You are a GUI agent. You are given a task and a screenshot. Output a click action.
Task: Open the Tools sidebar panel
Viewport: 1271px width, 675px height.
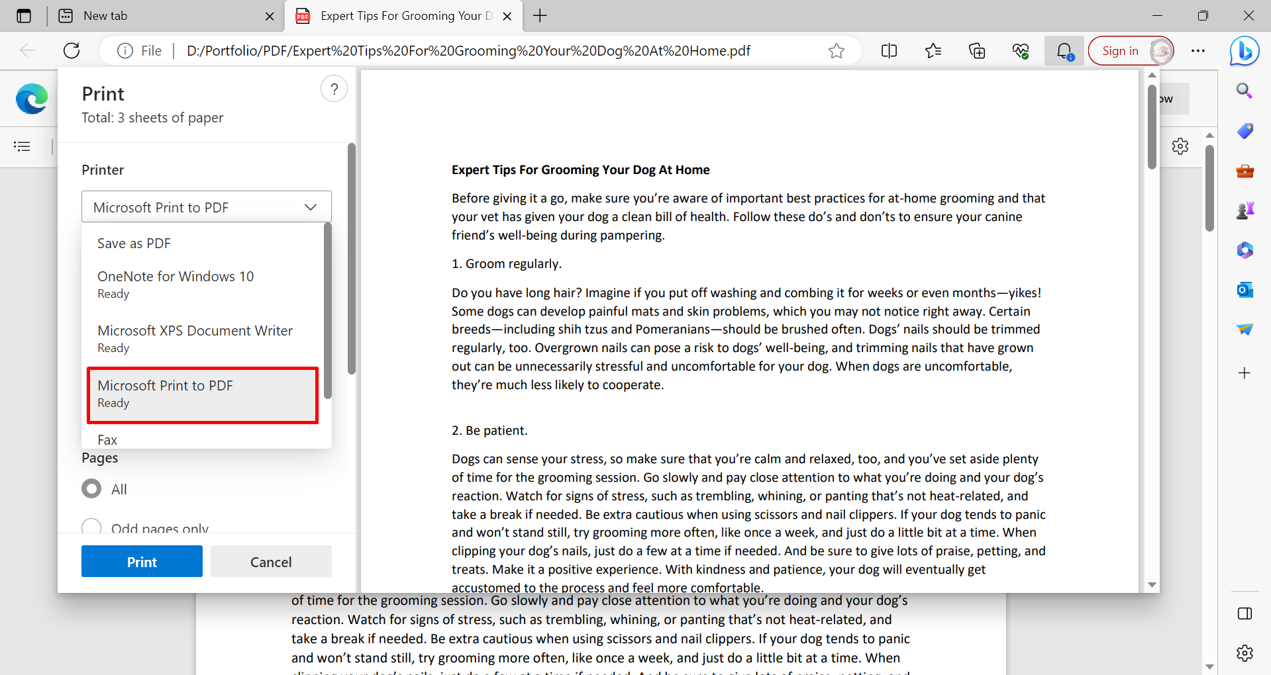coord(1245,171)
